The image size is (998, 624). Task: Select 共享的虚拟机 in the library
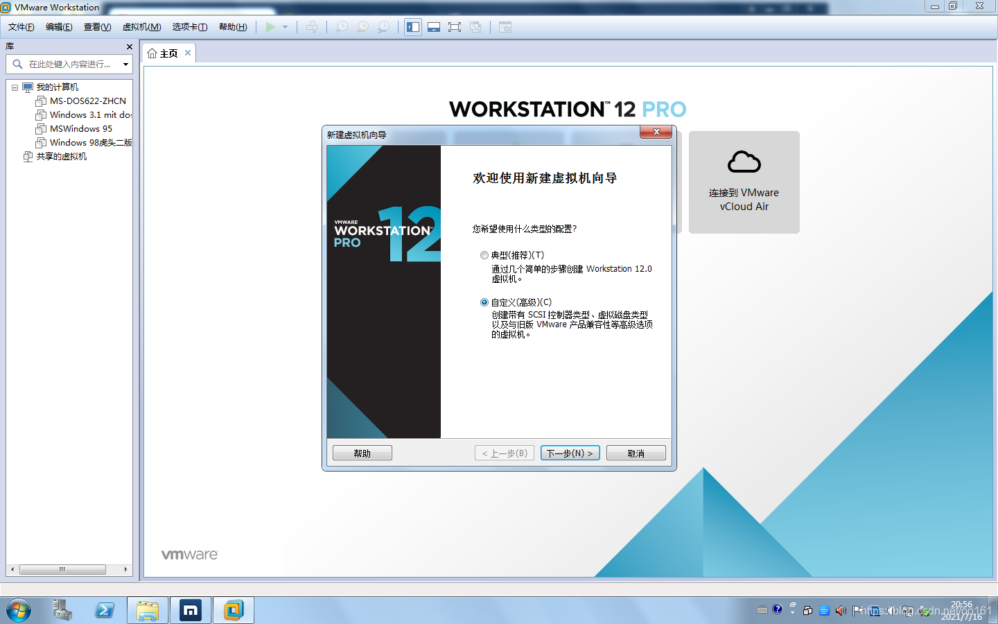[x=62, y=157]
